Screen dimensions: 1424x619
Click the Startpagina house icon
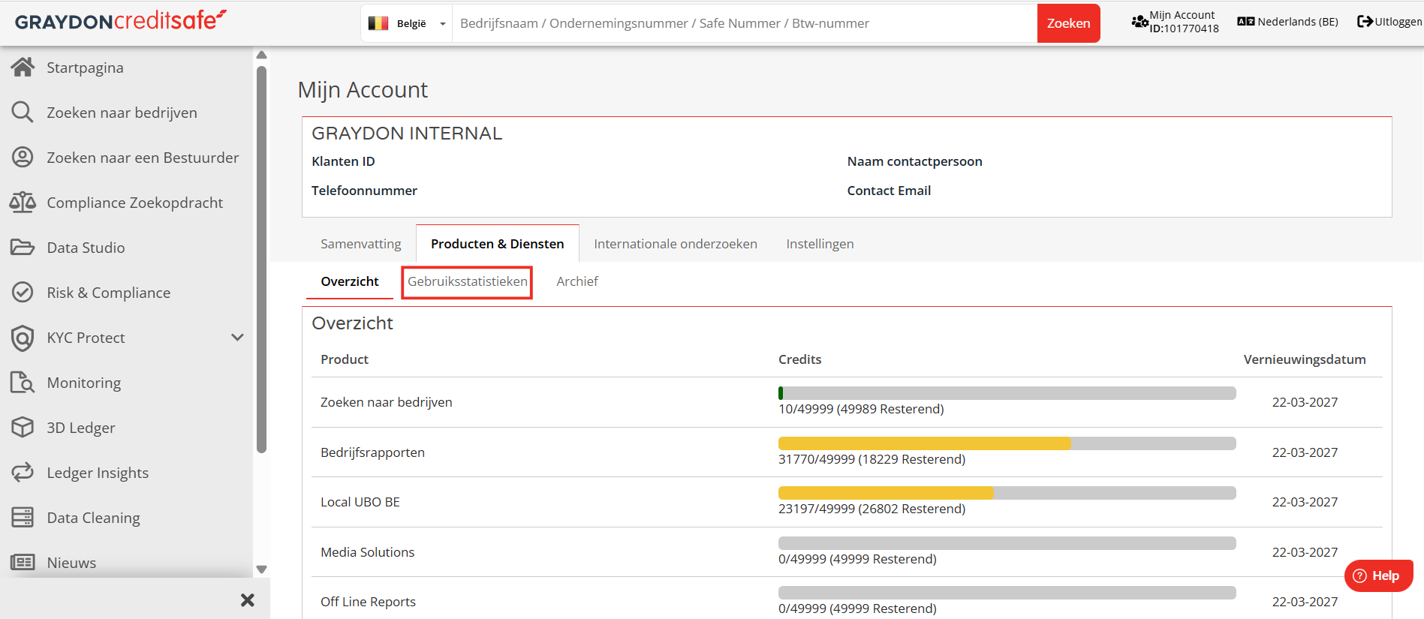(23, 68)
